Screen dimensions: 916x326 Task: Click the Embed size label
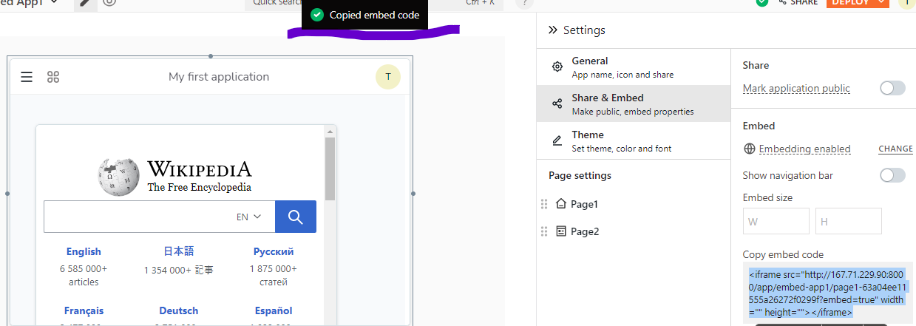767,197
